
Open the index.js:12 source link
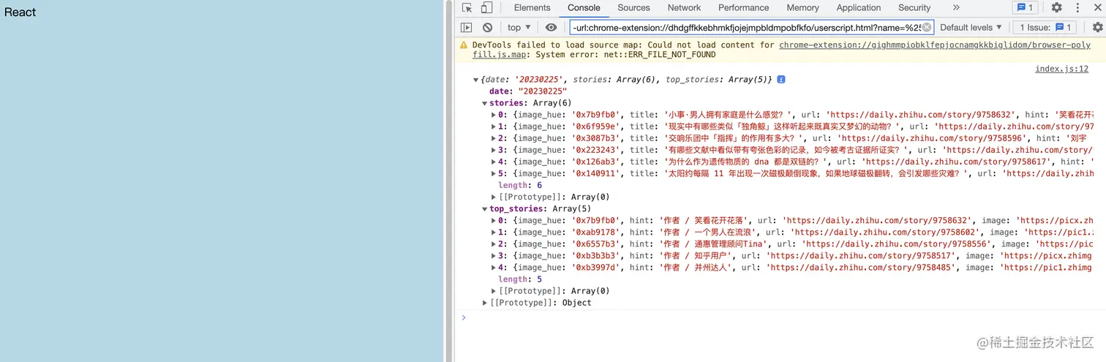[1061, 69]
